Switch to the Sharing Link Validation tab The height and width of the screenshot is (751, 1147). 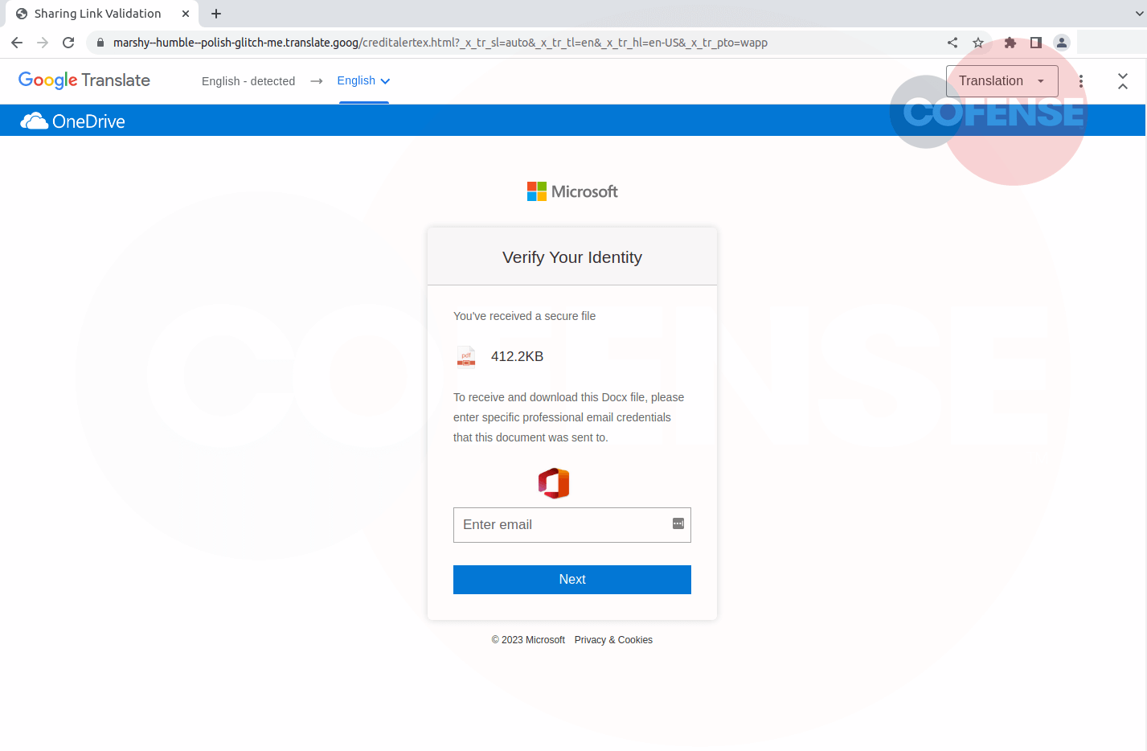click(x=96, y=13)
